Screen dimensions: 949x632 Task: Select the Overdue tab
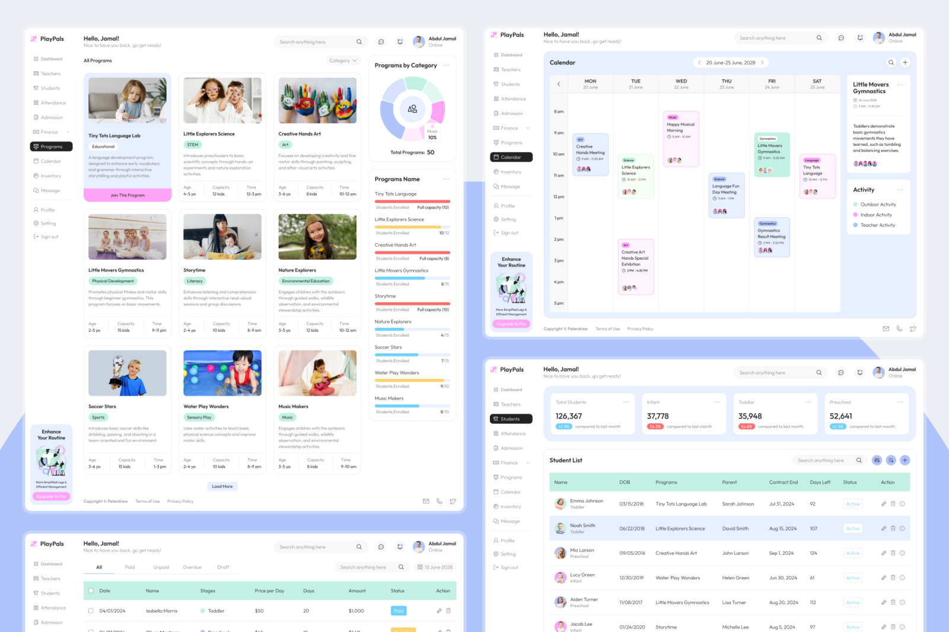point(192,567)
